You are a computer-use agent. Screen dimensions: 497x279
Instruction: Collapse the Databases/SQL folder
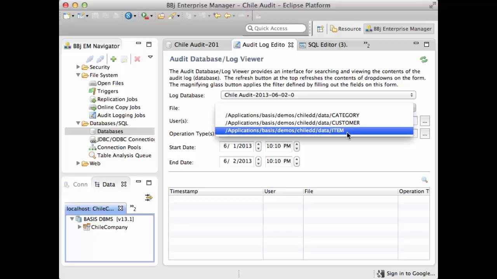pyautogui.click(x=78, y=123)
